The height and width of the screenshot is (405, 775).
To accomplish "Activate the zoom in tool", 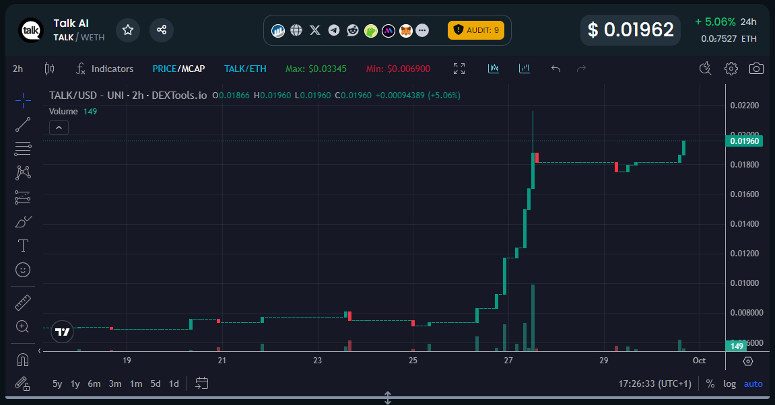I will point(23,326).
